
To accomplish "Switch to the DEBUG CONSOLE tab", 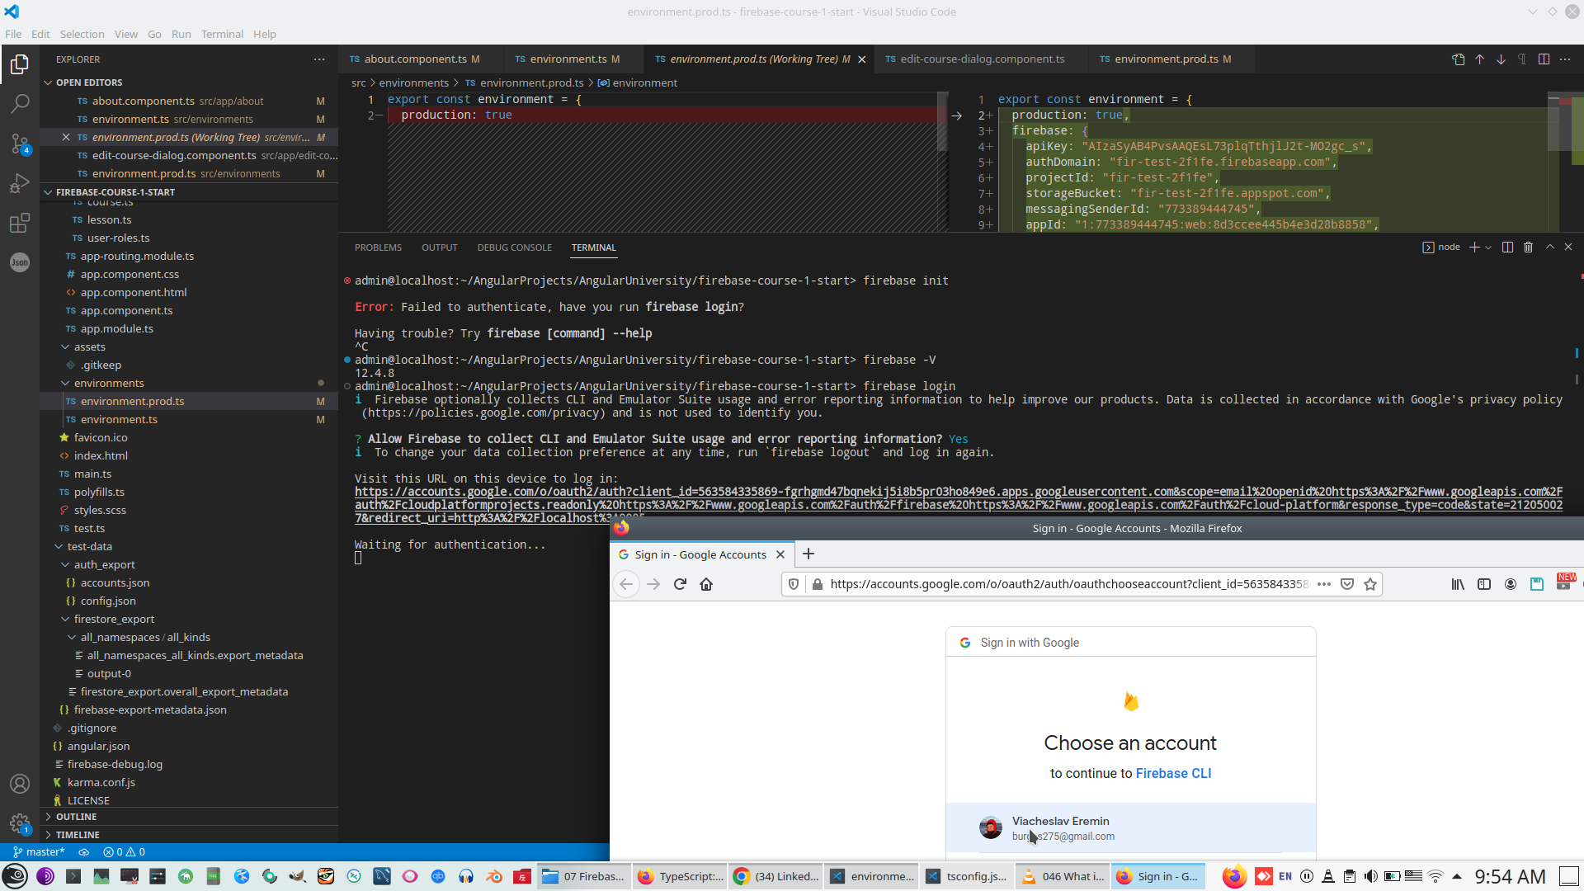I will [x=514, y=247].
